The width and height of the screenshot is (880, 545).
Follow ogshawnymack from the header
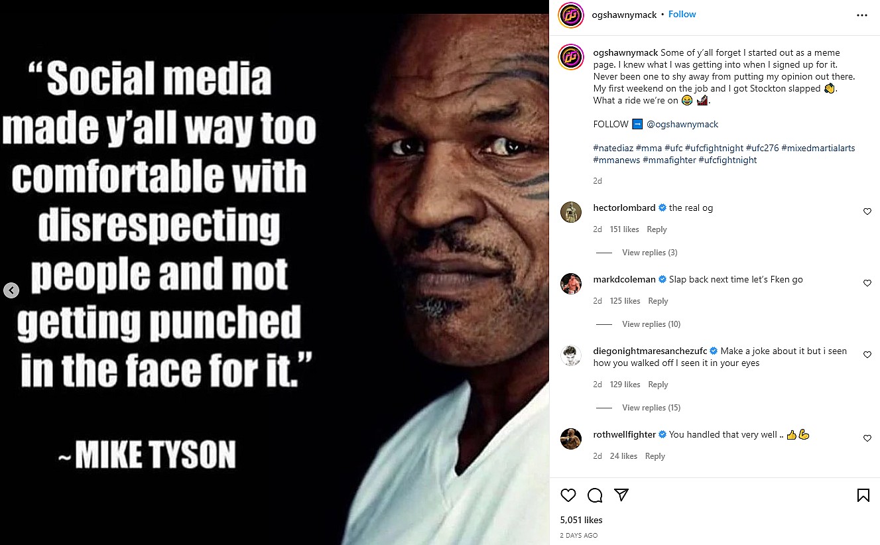682,15
